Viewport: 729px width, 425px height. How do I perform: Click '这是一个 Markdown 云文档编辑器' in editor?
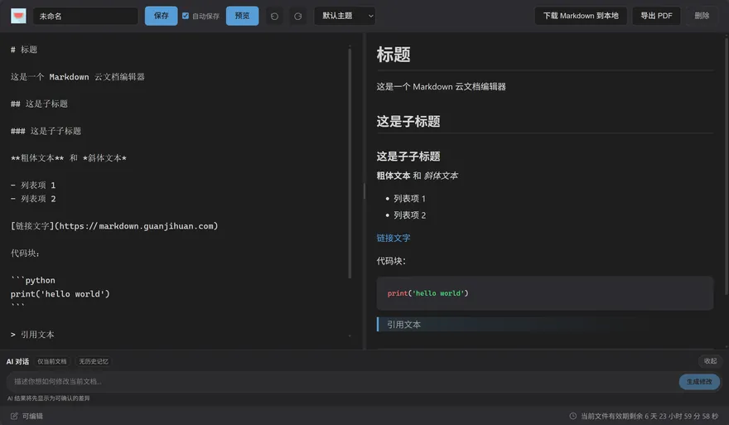coord(78,77)
